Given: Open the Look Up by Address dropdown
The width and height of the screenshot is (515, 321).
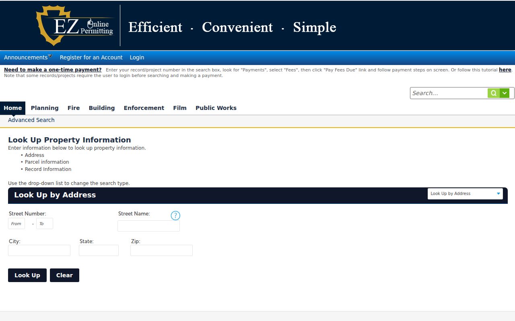Looking at the screenshot, I should 465,193.
